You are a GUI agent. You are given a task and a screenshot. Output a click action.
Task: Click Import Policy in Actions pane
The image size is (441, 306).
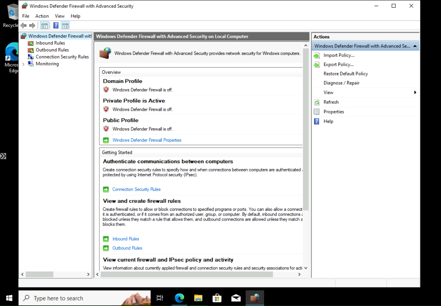(339, 55)
